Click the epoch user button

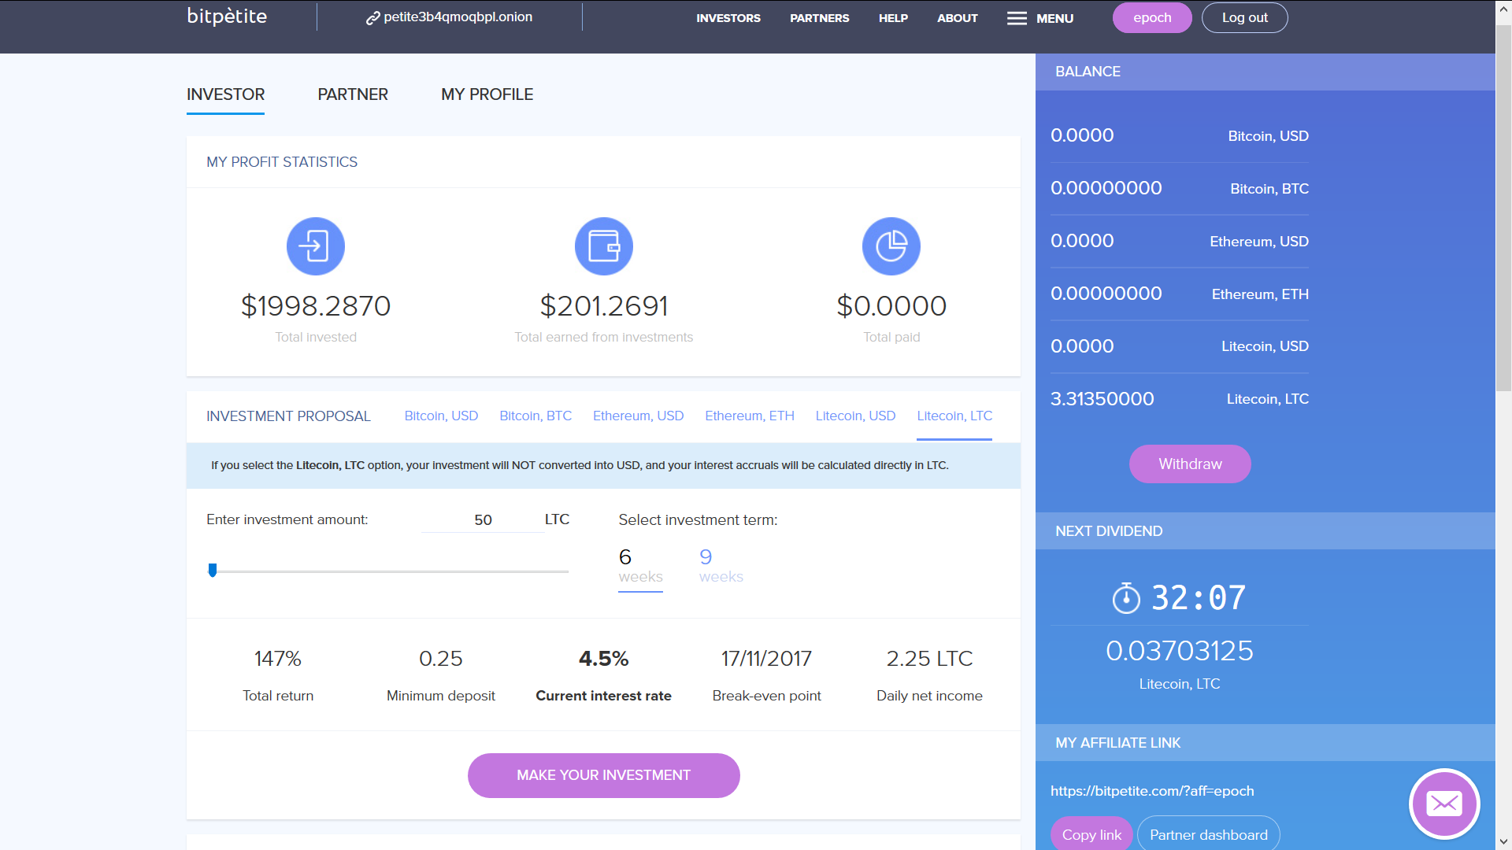coord(1152,17)
